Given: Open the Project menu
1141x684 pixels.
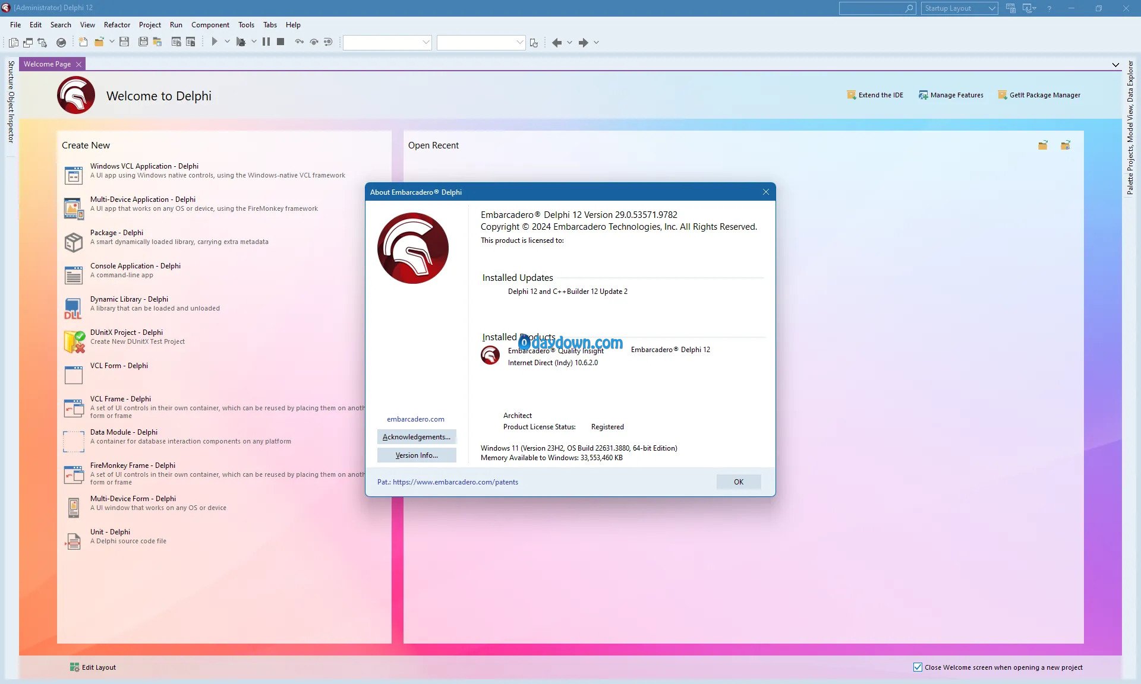Looking at the screenshot, I should tap(150, 25).
